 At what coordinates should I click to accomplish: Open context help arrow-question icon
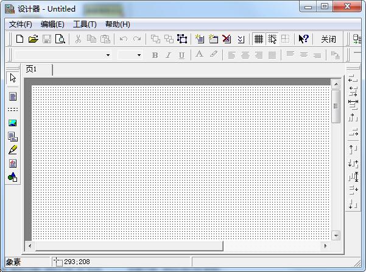coord(304,39)
